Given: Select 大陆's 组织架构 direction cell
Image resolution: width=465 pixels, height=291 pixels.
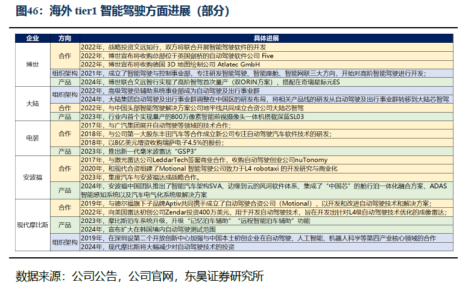Looking at the screenshot, I should [x=65, y=95].
